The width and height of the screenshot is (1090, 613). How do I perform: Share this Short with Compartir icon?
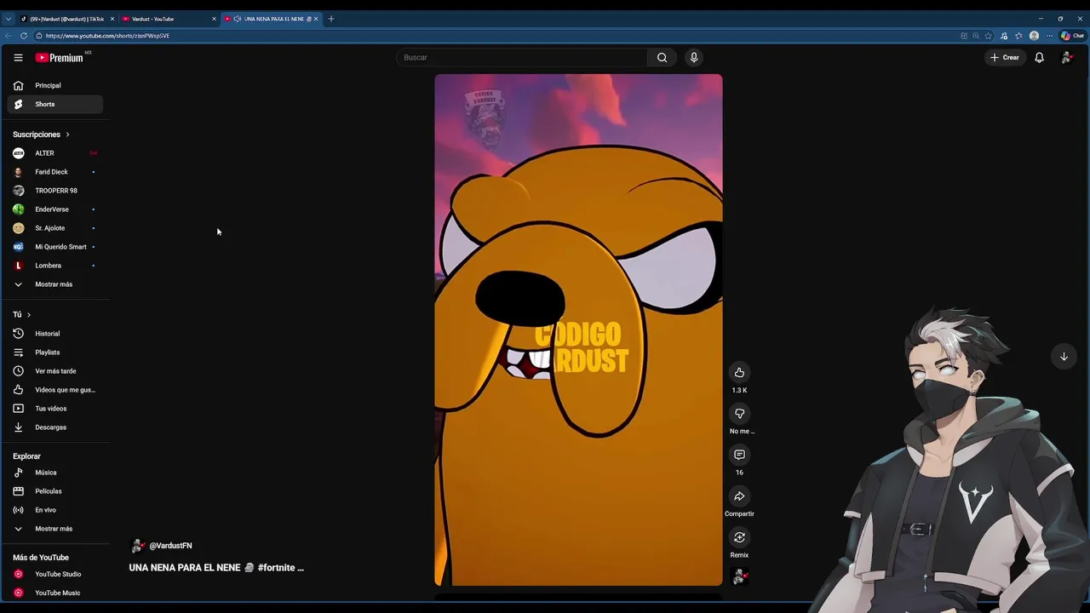point(739,496)
